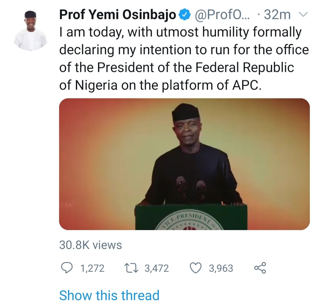Open Show this thread link

pos(109,295)
